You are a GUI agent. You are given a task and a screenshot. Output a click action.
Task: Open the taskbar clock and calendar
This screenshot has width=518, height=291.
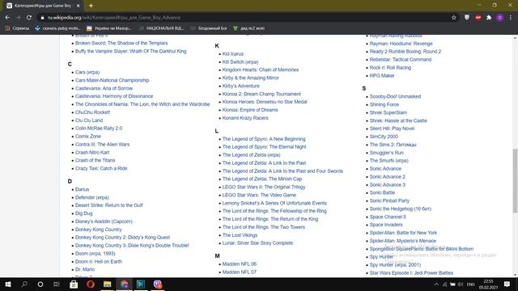coord(488,285)
